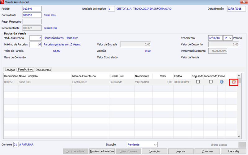Click the Nascimento column header

pos(144,76)
